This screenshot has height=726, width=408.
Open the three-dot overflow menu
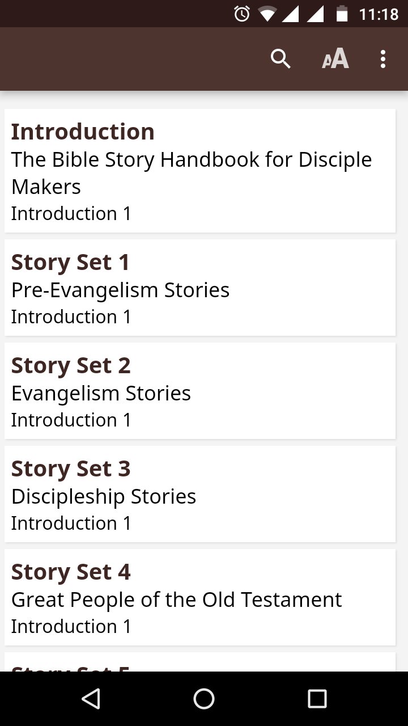point(383,59)
